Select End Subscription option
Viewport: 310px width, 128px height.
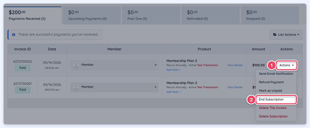point(276,99)
